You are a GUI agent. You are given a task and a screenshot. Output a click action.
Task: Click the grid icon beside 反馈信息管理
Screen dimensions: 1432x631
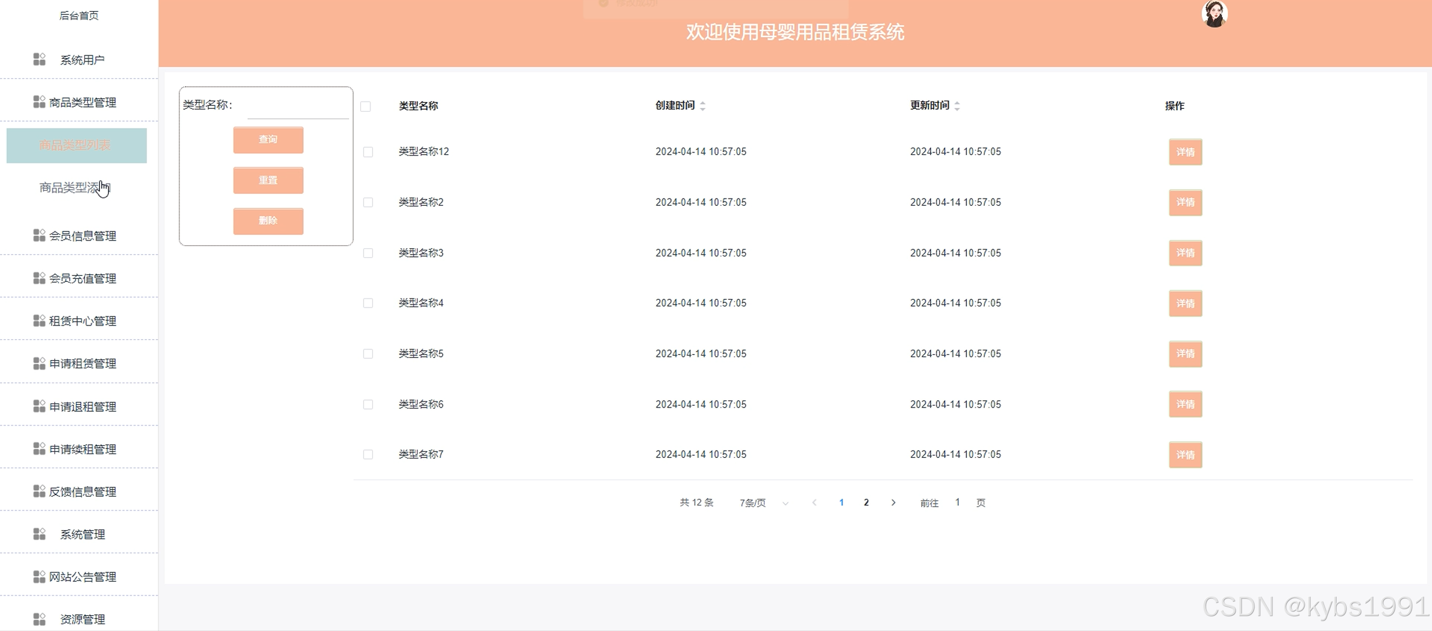(39, 491)
